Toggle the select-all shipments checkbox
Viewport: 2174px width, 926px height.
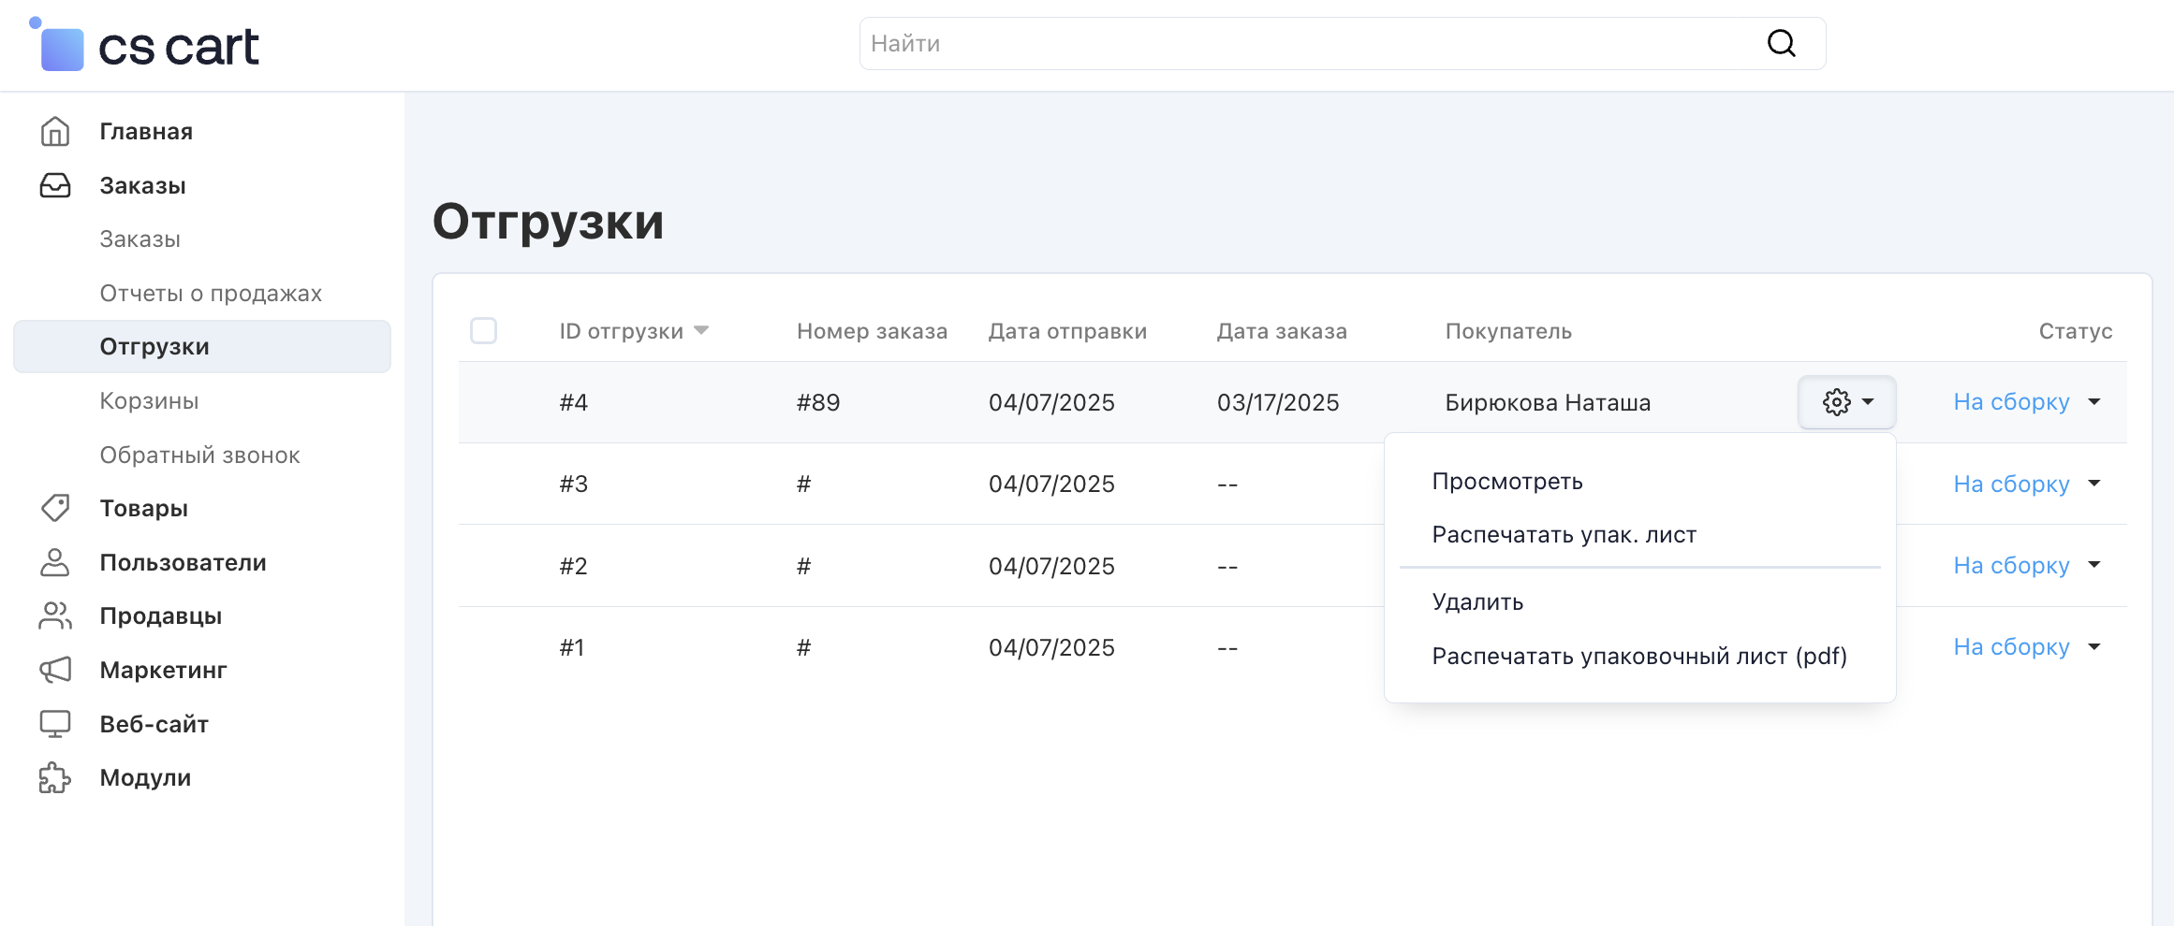point(483,331)
